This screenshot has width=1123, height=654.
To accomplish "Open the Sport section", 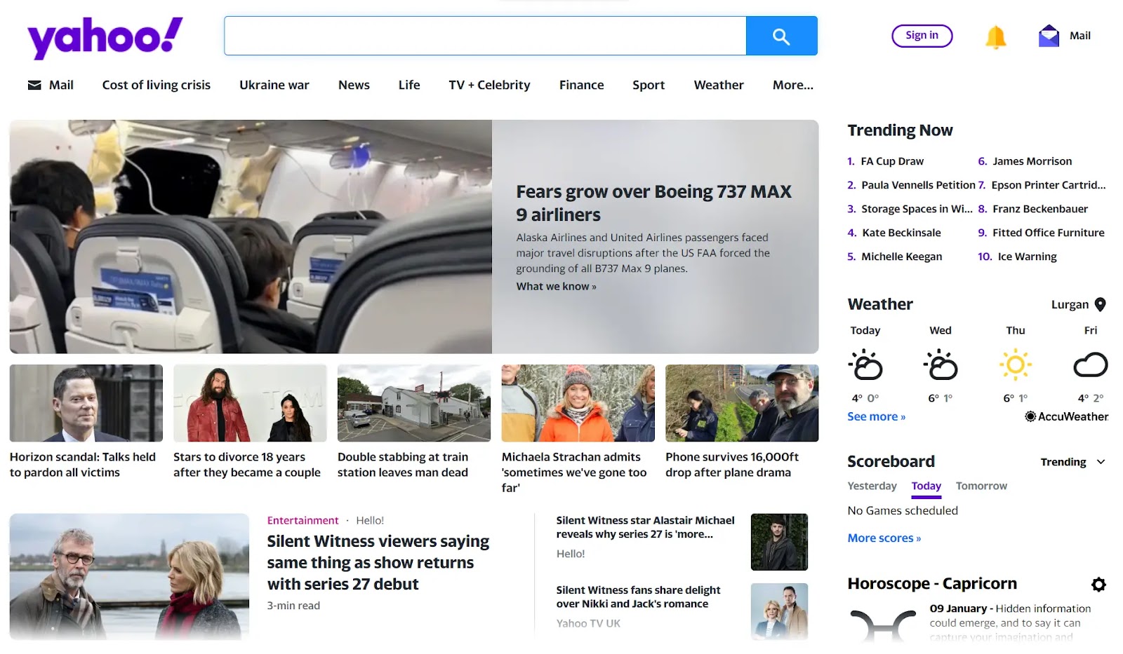I will (649, 85).
